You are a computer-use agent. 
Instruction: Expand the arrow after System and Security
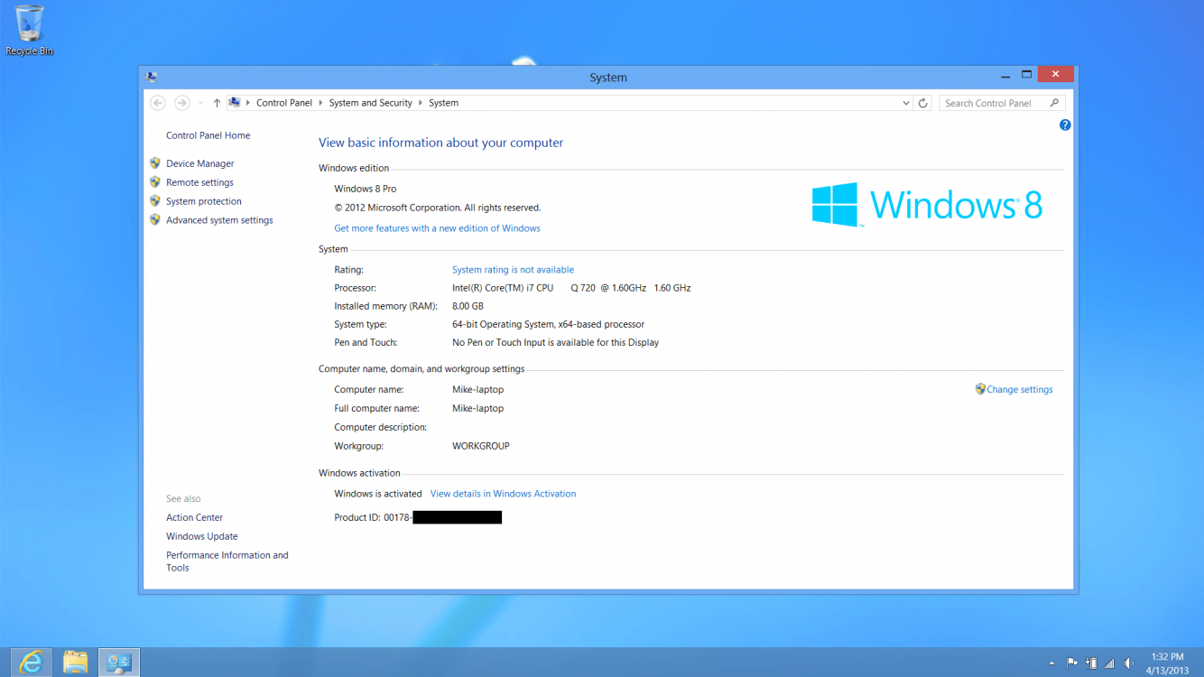(x=421, y=103)
